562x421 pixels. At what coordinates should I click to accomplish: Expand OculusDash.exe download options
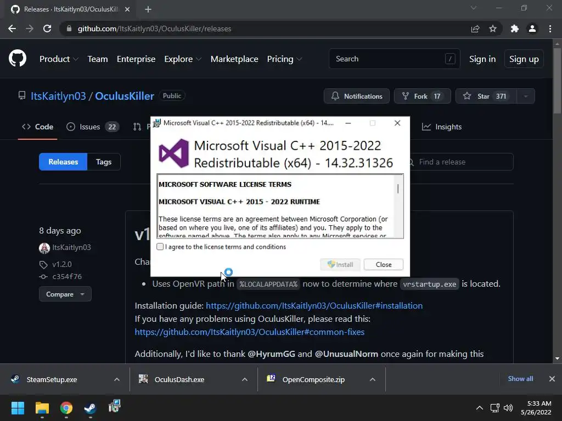(x=245, y=379)
